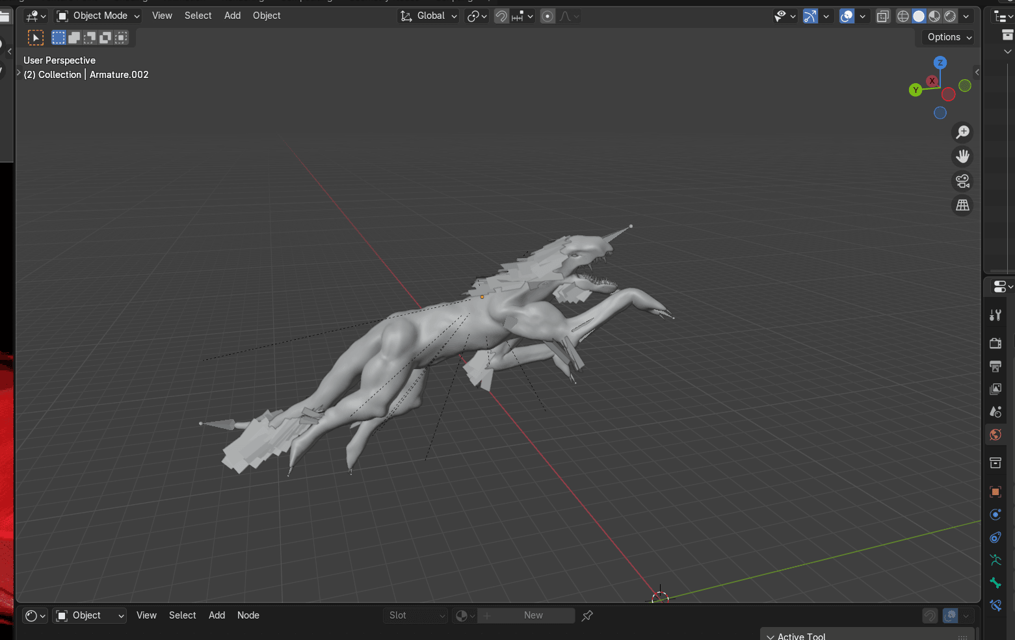1015x640 pixels.
Task: Open the Global transform orientation dropdown
Action: pos(429,16)
